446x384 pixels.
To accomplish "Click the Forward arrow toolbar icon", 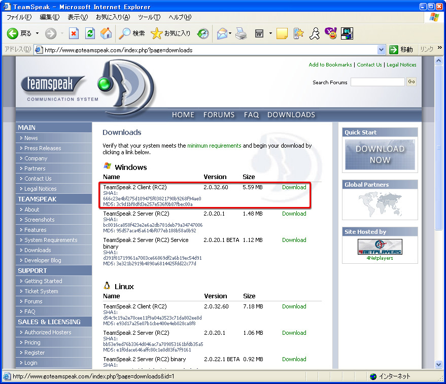I will click(x=51, y=33).
